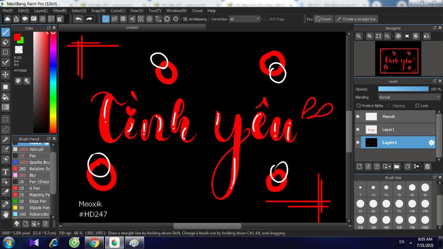
Task: Click the Chrome icon in Windows taskbar
Action: 94,243
